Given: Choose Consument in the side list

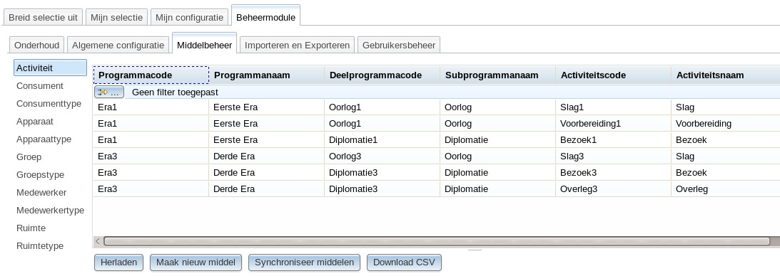Looking at the screenshot, I should (x=40, y=86).
